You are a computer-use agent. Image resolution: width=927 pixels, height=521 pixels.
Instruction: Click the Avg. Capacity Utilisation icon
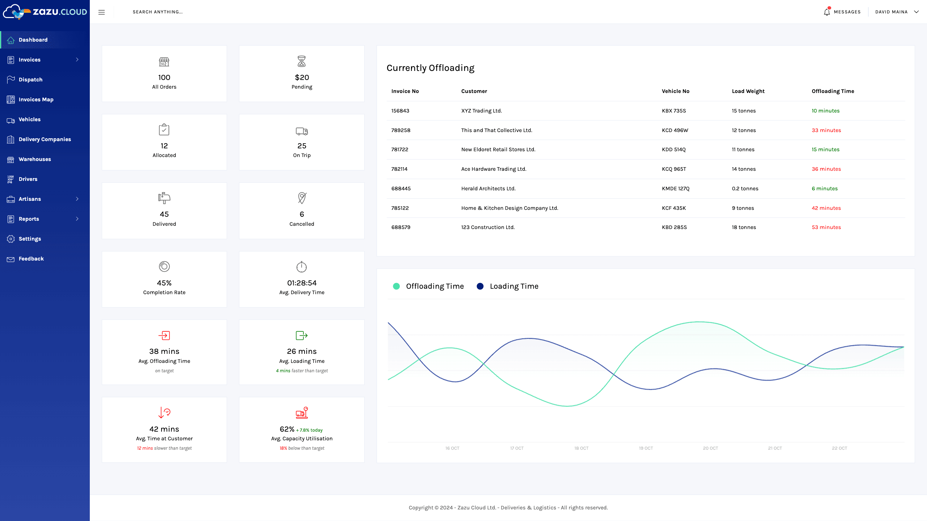click(x=302, y=412)
